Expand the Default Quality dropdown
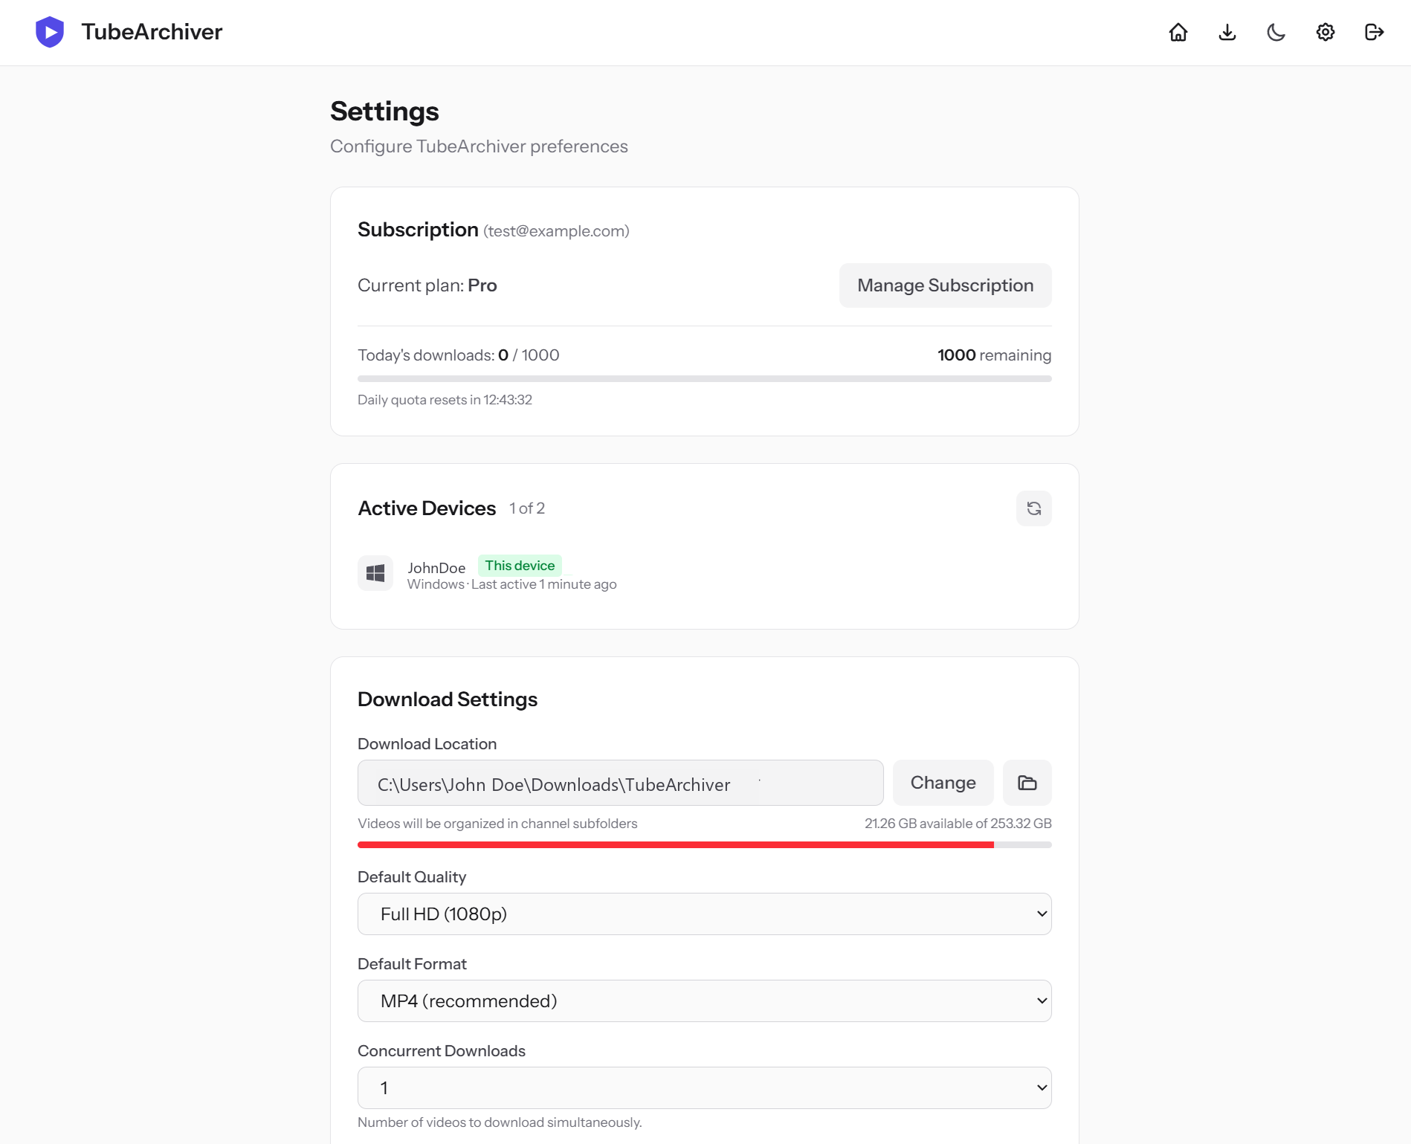Image resolution: width=1411 pixels, height=1144 pixels. pyautogui.click(x=704, y=914)
